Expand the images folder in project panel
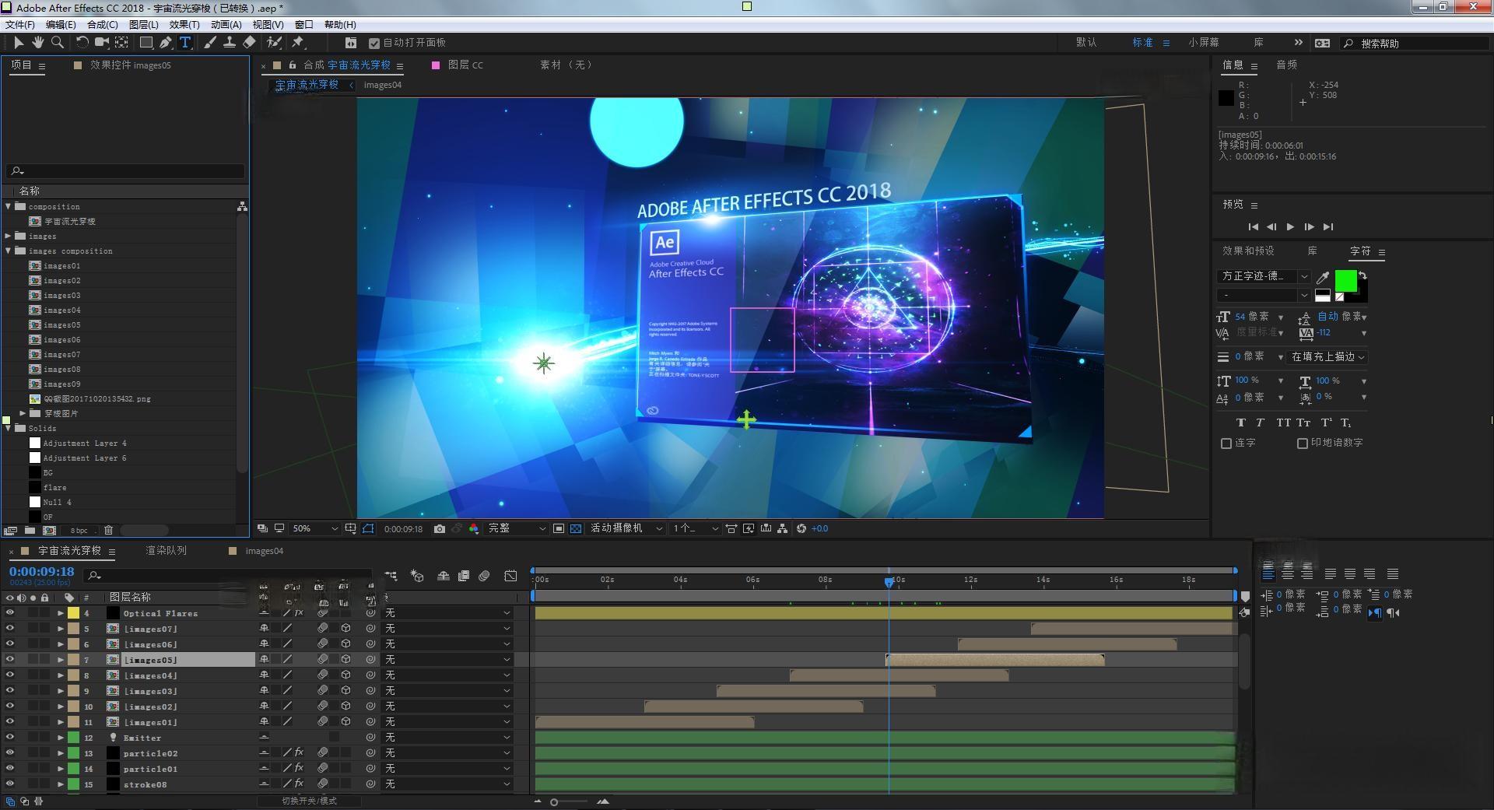 pos(9,236)
